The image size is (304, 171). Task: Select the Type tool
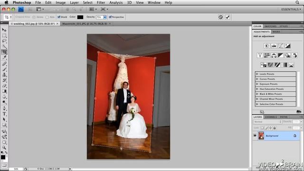4,114
